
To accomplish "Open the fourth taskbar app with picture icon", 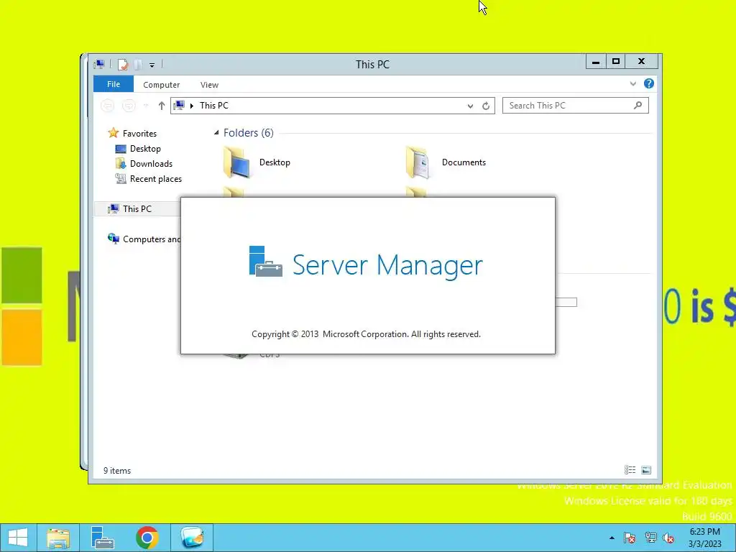I will pyautogui.click(x=193, y=538).
